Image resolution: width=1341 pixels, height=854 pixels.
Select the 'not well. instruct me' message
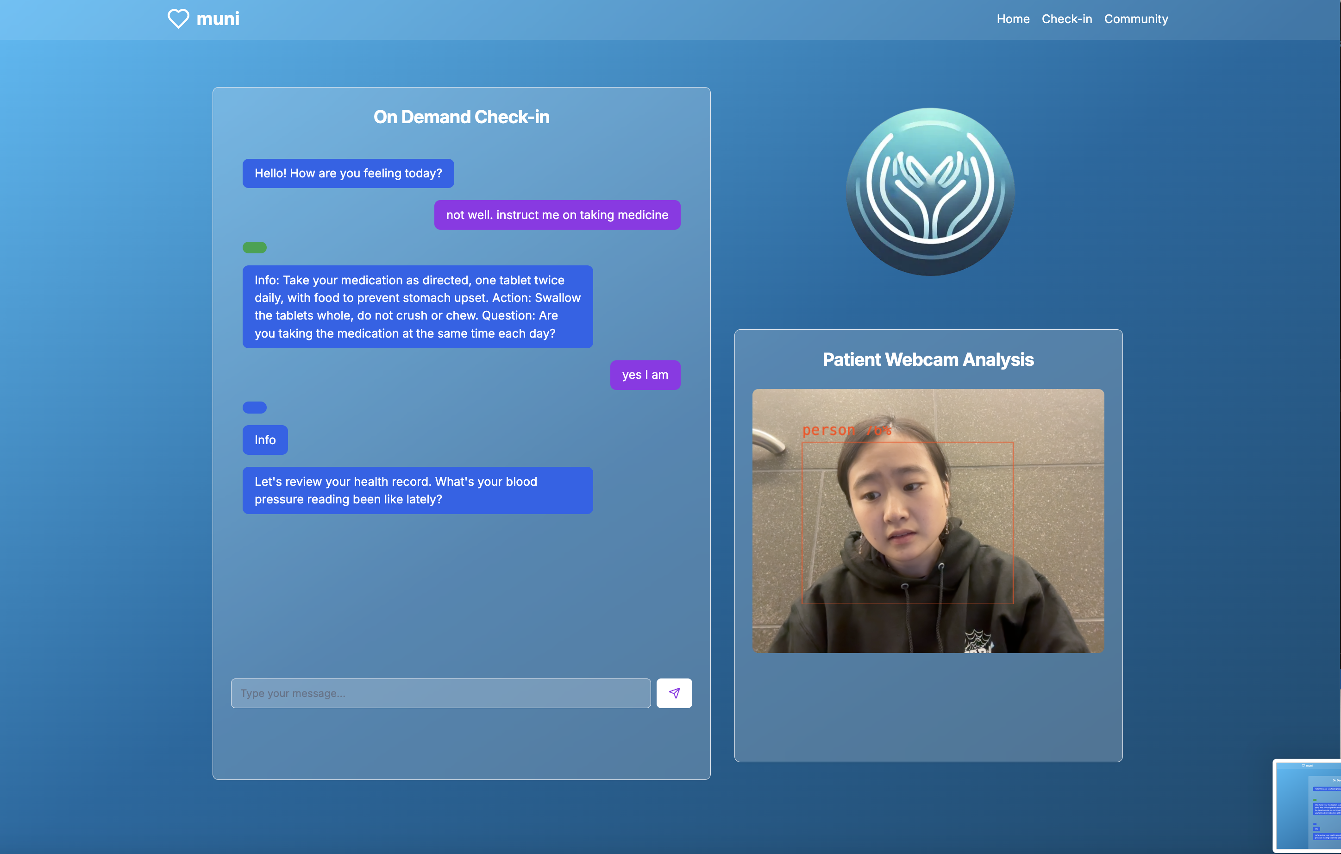pyautogui.click(x=557, y=215)
